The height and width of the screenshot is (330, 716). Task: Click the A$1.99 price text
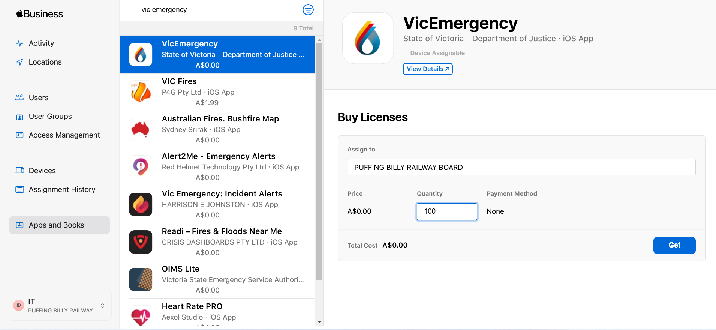coord(207,103)
